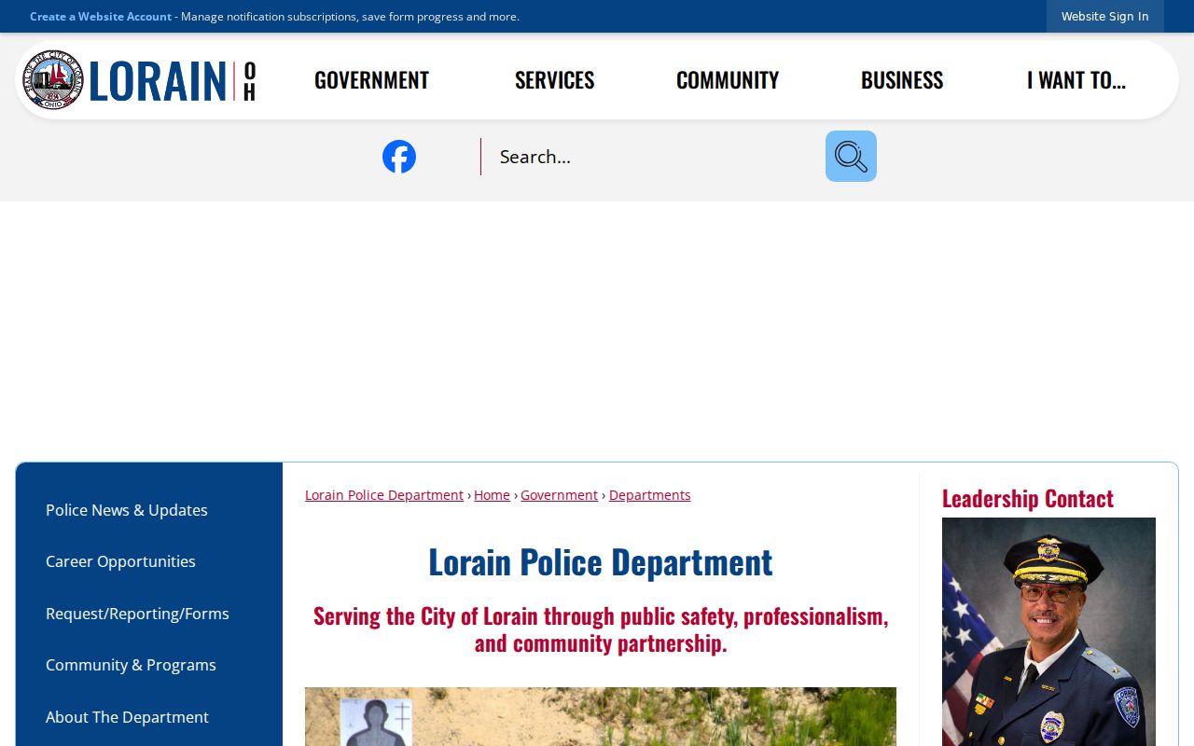This screenshot has width=1194, height=746.
Task: Go to the Home breadcrumb link
Action: click(492, 495)
